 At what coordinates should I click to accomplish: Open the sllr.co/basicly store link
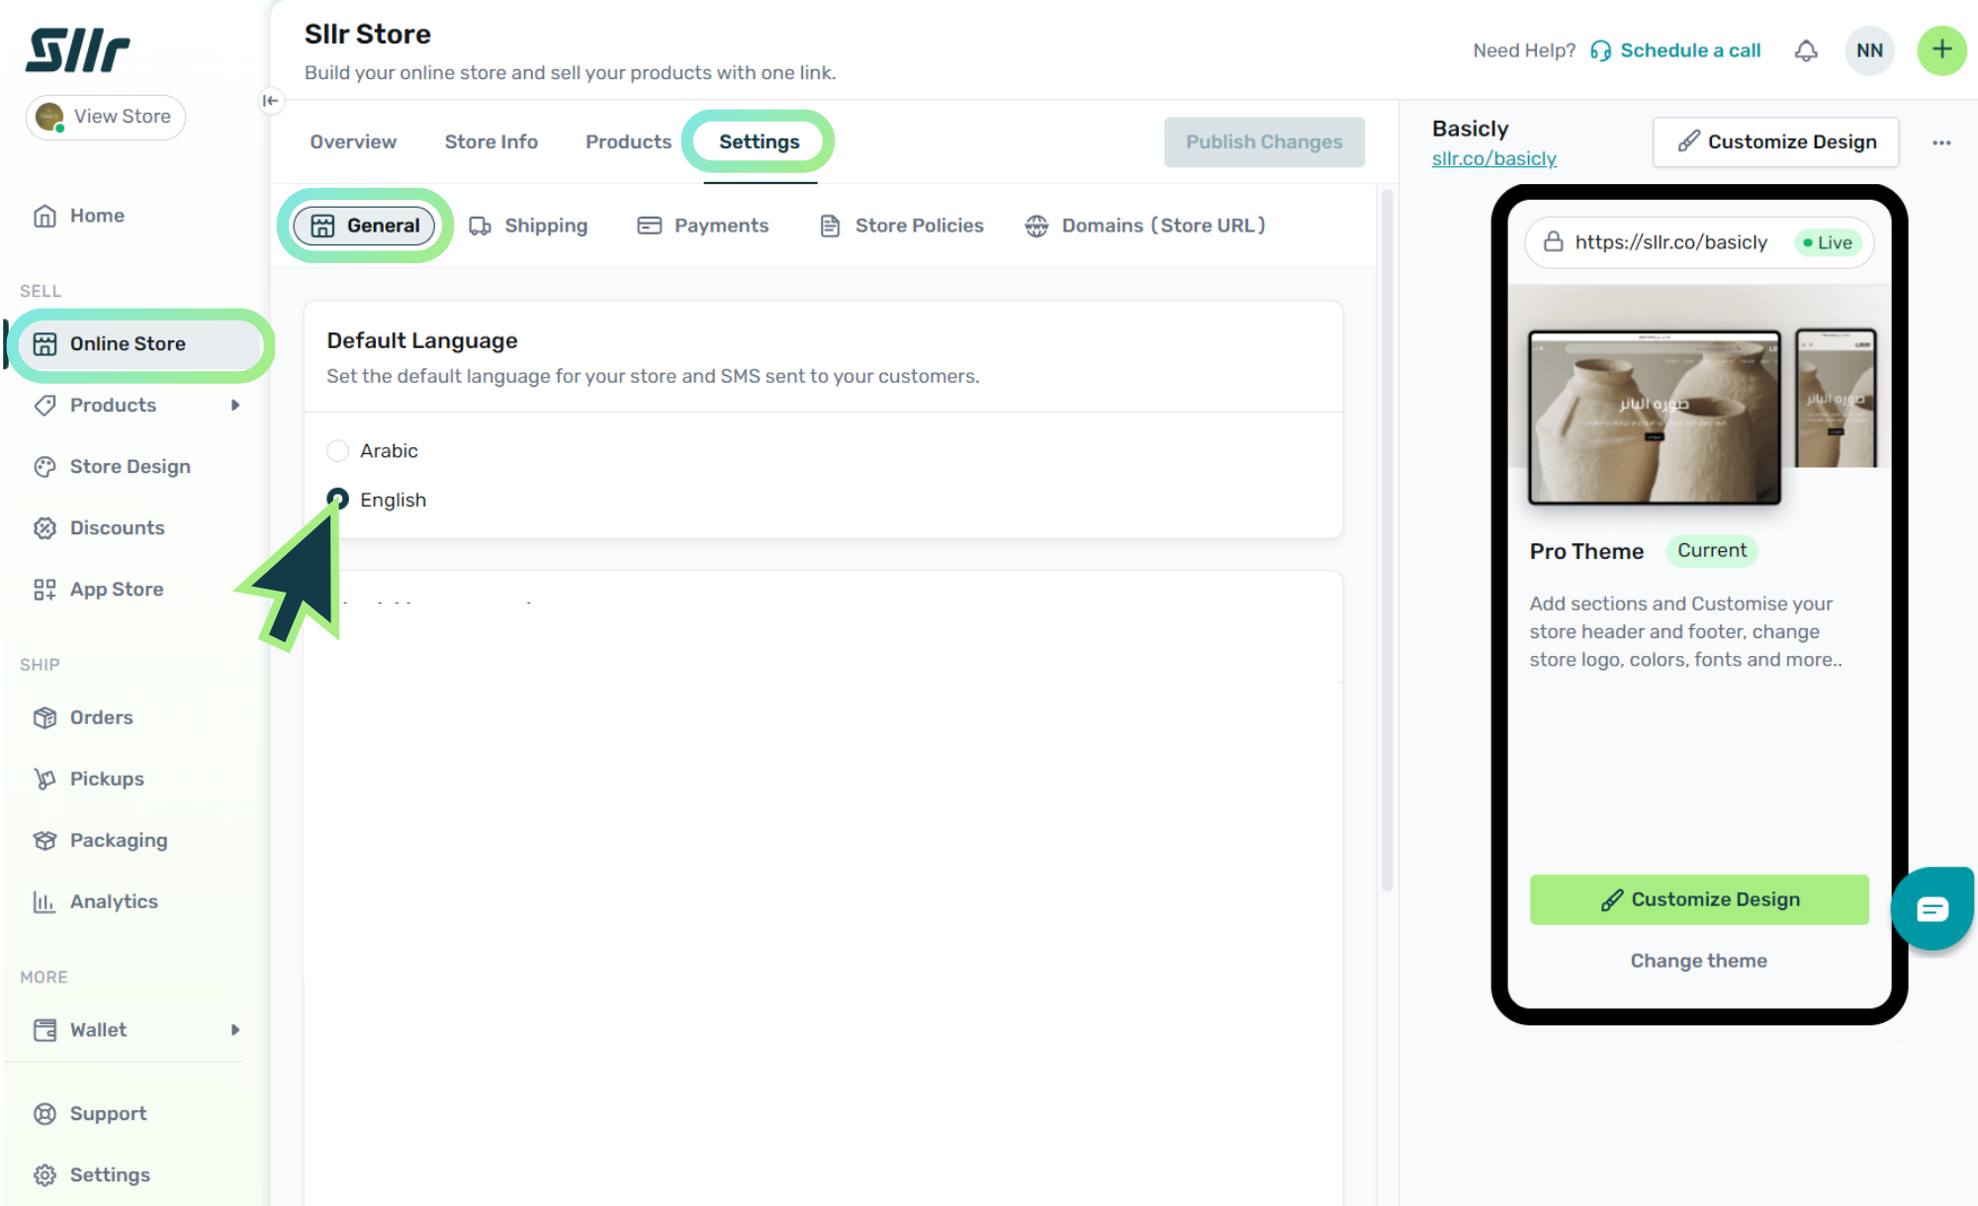pos(1493,158)
